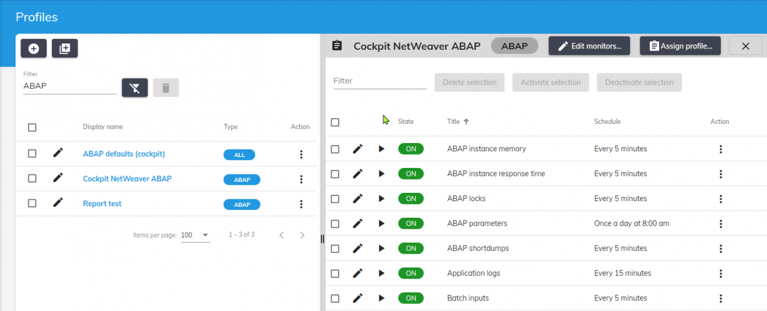Click the monitor Filter input field

click(380, 81)
